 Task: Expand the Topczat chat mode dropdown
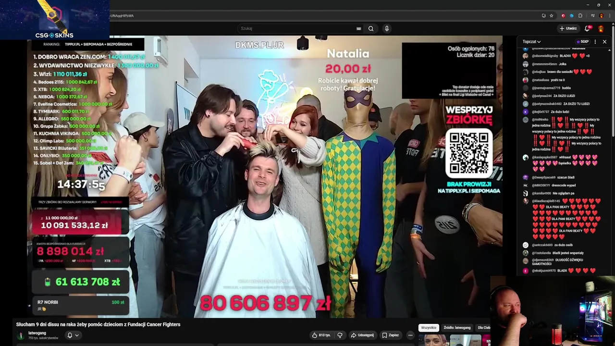click(531, 42)
